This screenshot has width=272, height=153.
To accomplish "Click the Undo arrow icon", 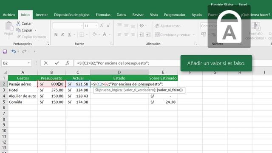I will pos(14,51).
